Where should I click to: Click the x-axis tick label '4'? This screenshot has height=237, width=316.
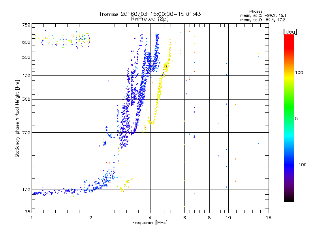[150, 218]
